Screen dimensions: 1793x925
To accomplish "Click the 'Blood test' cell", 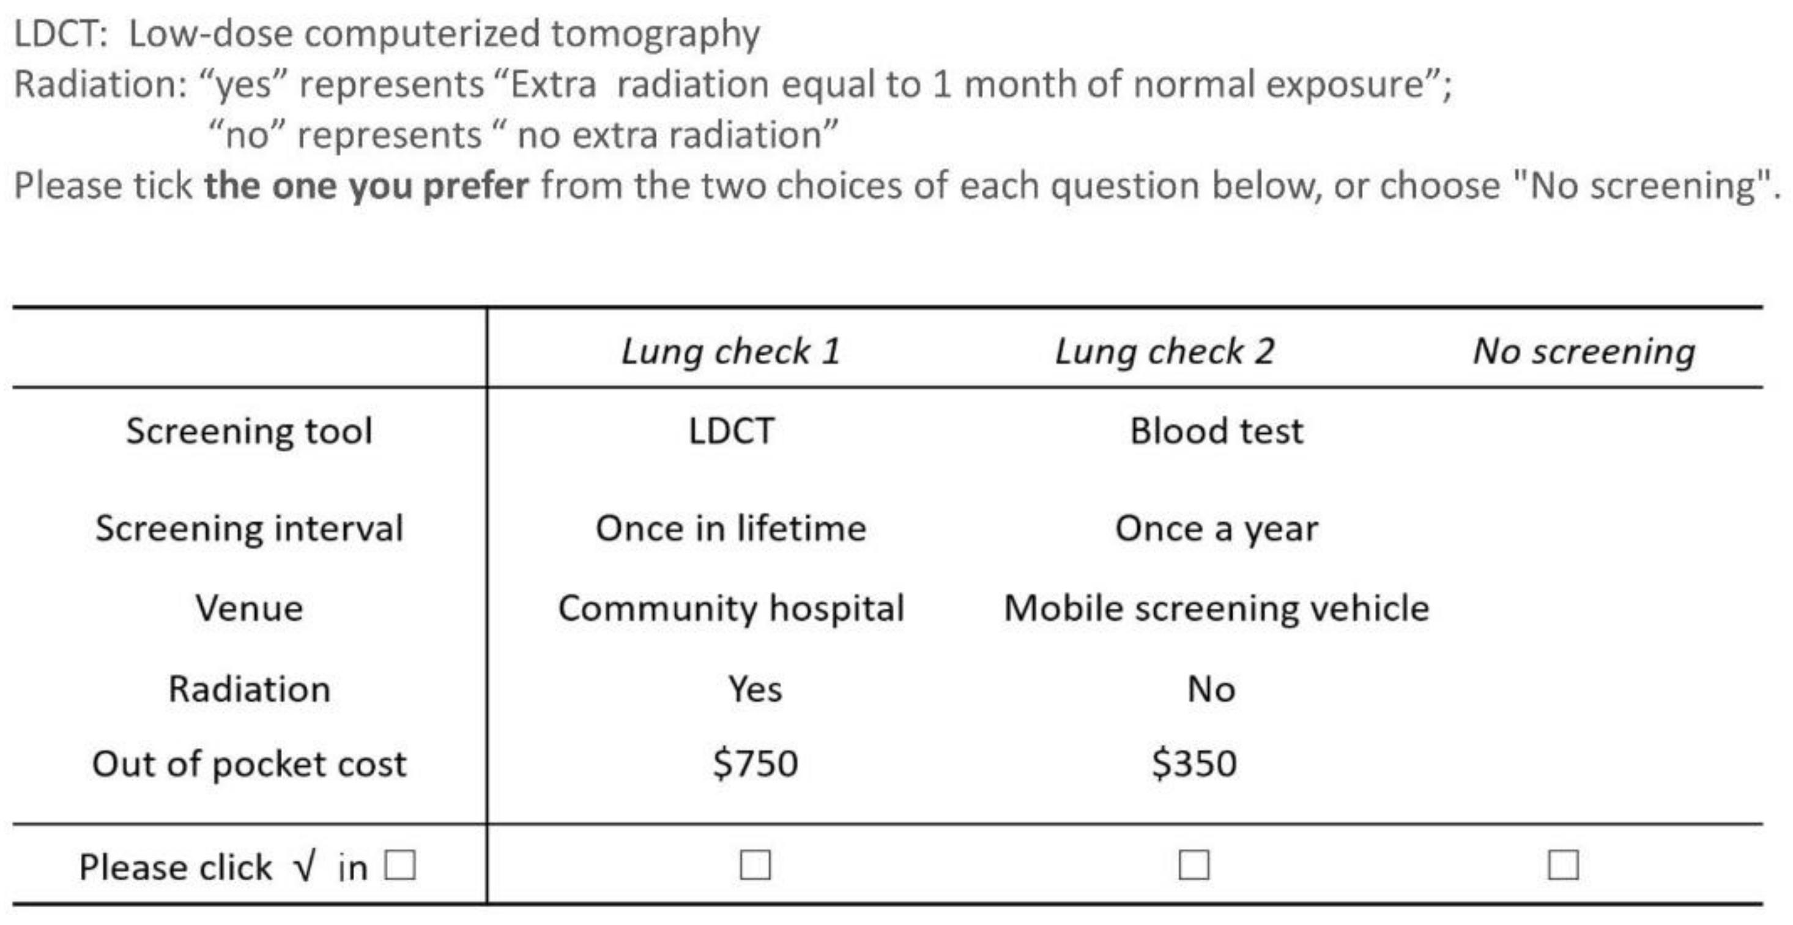I will [x=1216, y=431].
